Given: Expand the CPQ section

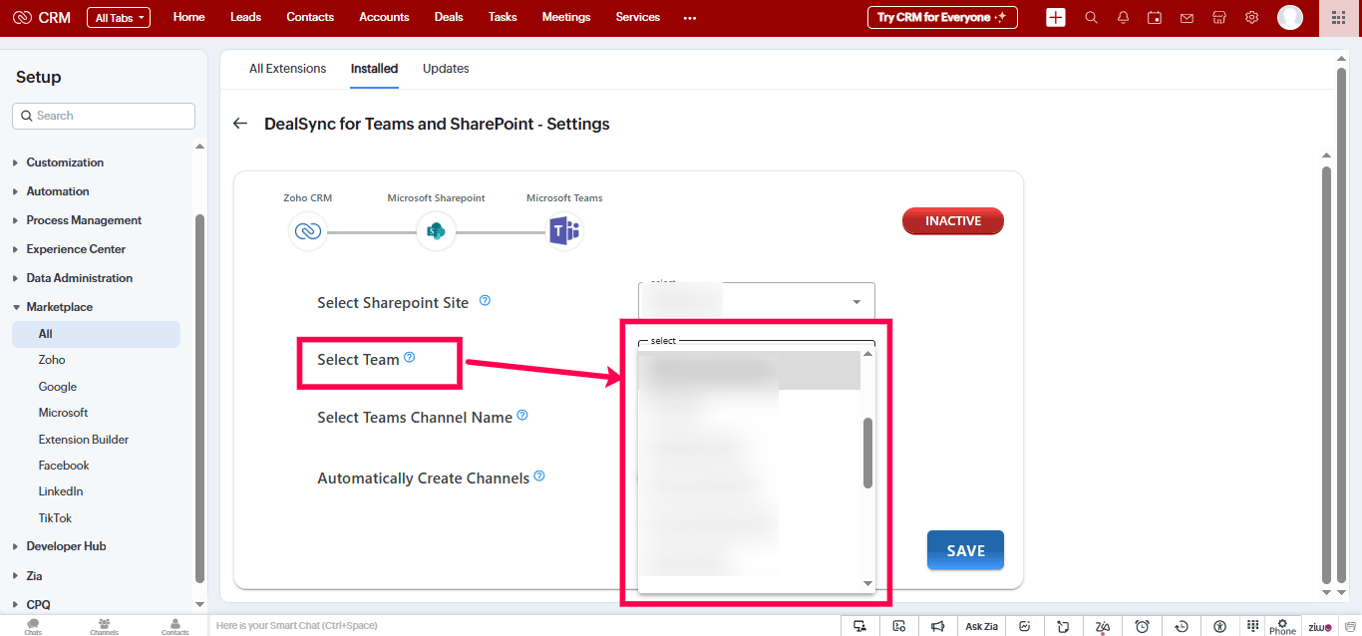Looking at the screenshot, I should point(38,604).
